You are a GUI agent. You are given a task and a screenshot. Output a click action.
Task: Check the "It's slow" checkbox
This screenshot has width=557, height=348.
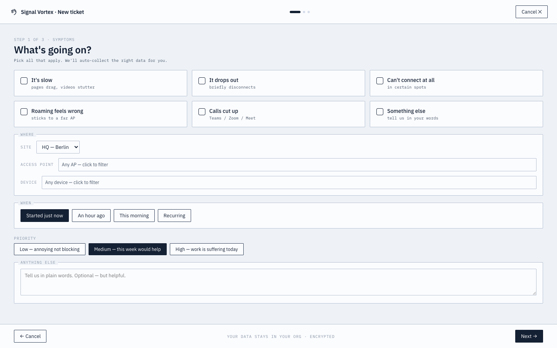tap(24, 81)
